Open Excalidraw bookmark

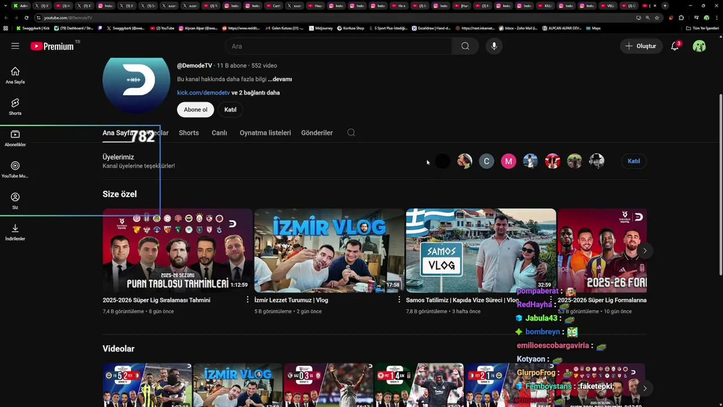[x=430, y=28]
